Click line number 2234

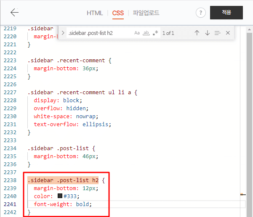(x=10, y=148)
